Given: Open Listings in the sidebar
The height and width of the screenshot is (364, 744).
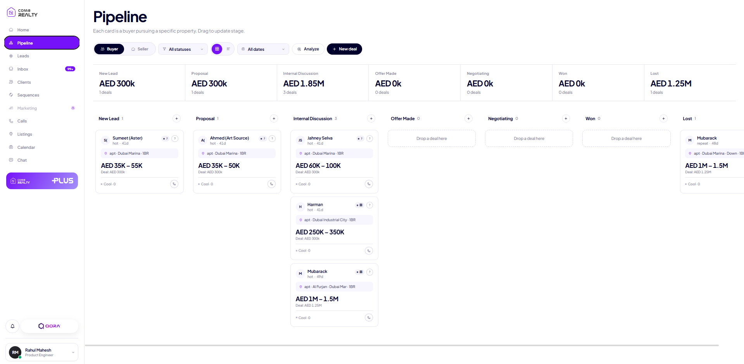Looking at the screenshot, I should click(42, 134).
